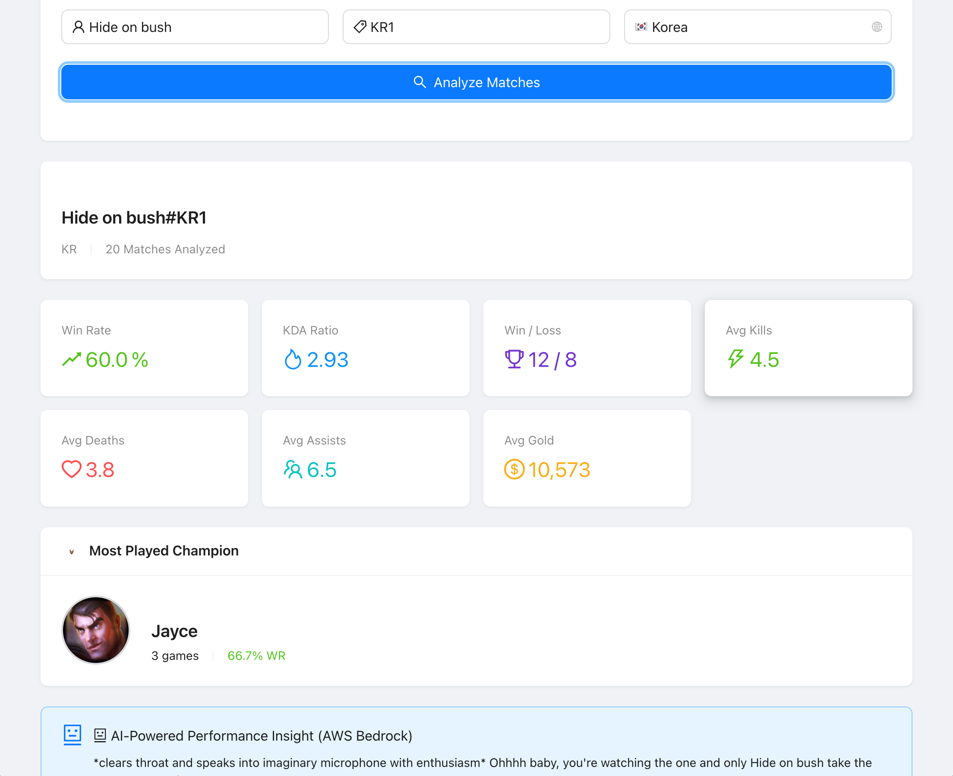Click the tag icon beside KR1
This screenshot has height=776, width=953.
pos(360,27)
